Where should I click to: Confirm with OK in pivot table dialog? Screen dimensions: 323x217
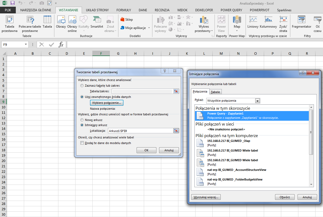coord(147,150)
